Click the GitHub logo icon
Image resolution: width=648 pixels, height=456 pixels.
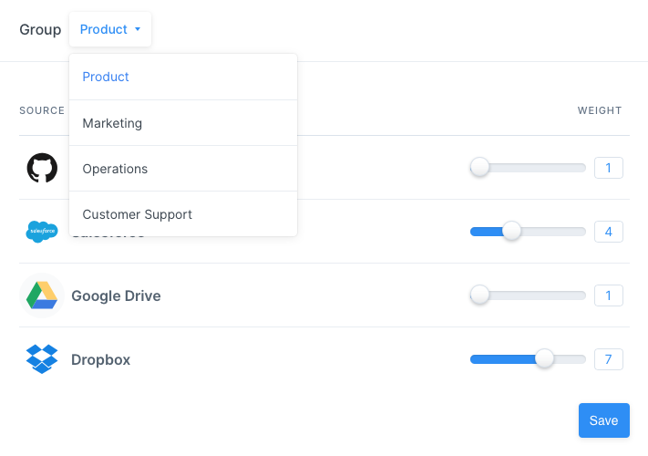pos(42,168)
